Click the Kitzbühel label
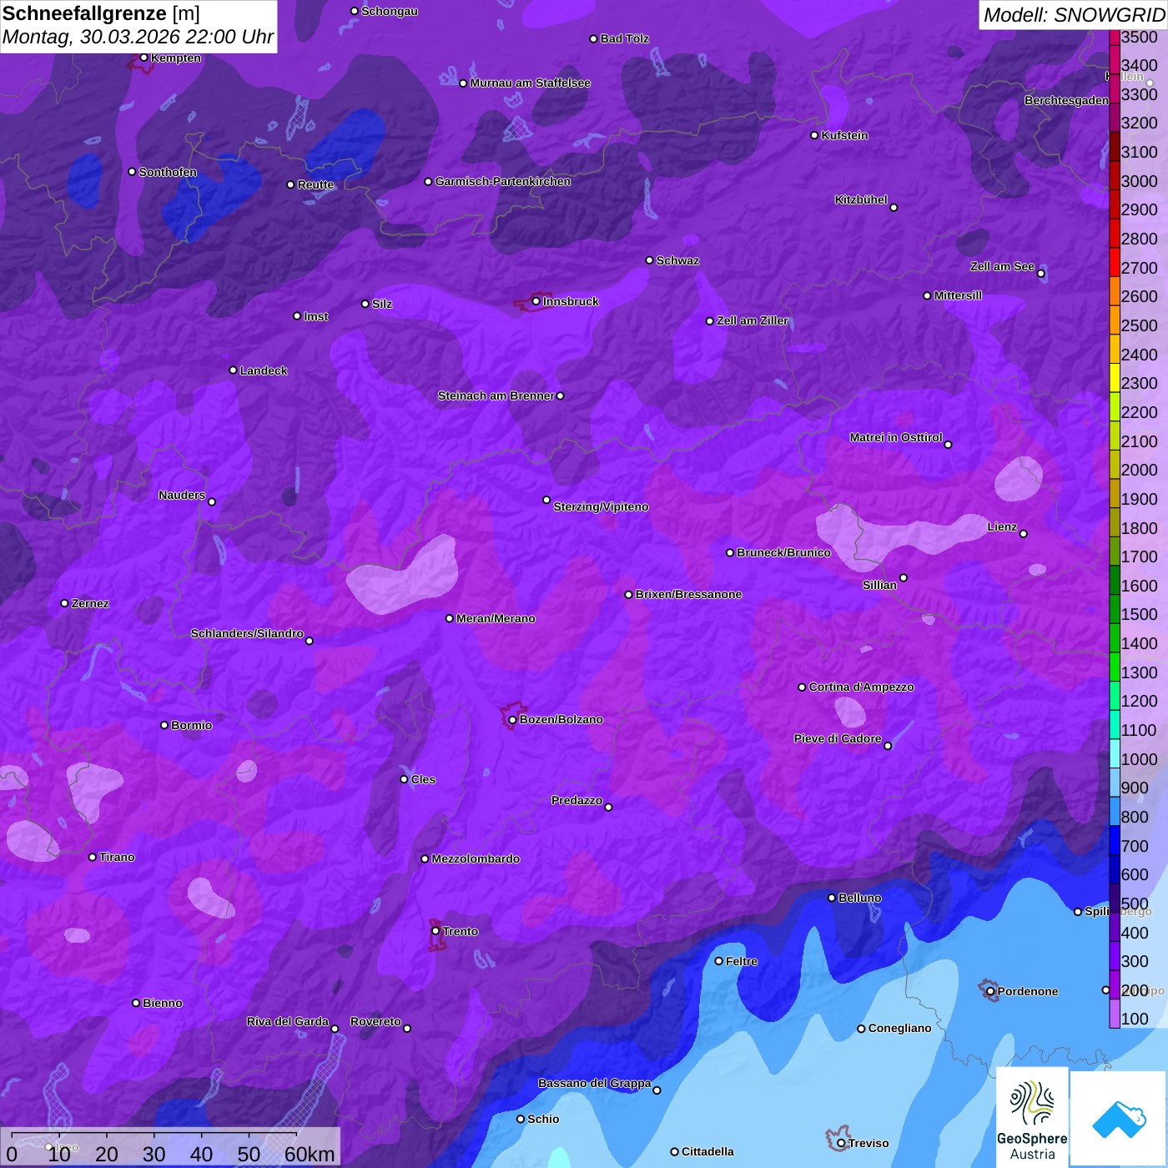 (861, 199)
